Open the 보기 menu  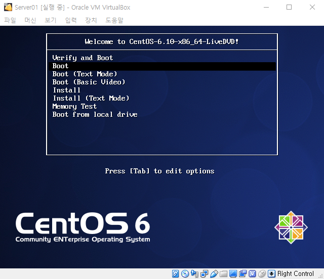point(51,20)
